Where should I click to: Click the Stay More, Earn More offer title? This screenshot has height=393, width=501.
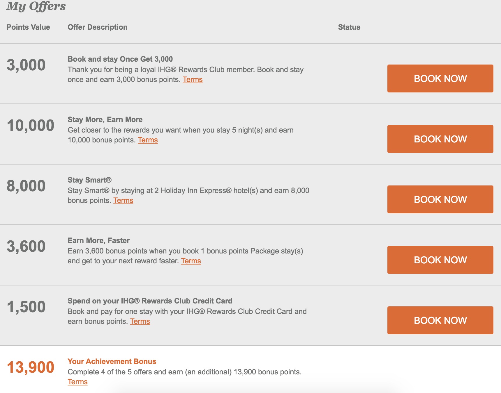pos(105,119)
